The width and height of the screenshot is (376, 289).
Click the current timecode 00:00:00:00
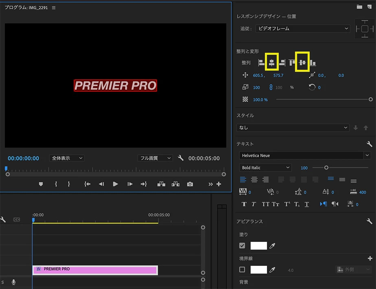click(23, 158)
